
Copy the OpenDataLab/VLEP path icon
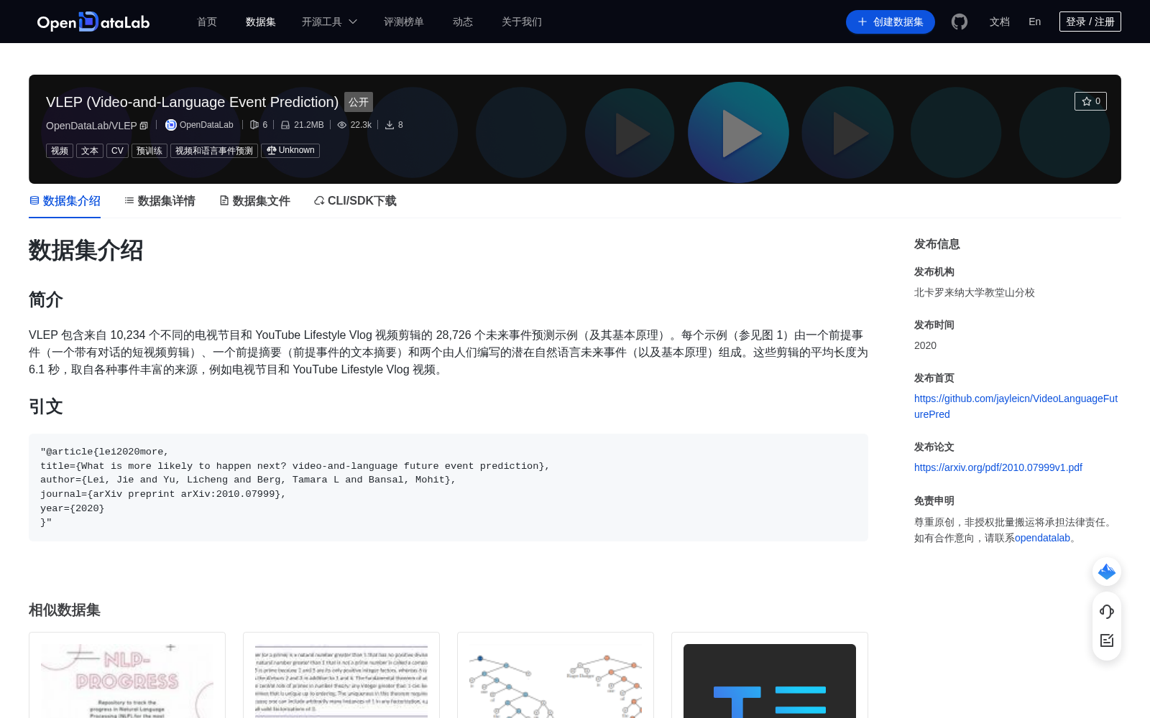pyautogui.click(x=144, y=126)
